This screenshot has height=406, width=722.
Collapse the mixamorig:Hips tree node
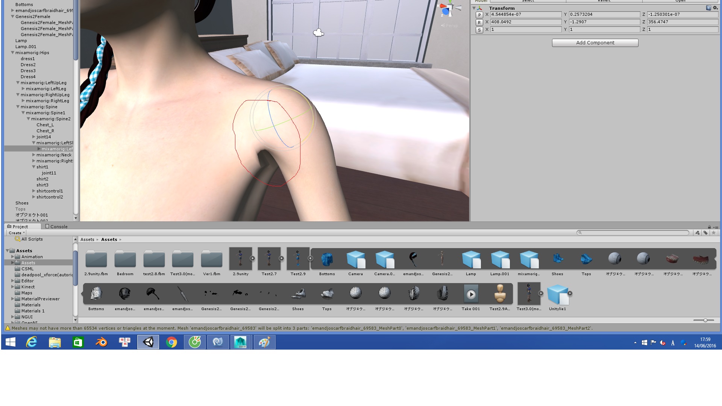click(x=12, y=53)
